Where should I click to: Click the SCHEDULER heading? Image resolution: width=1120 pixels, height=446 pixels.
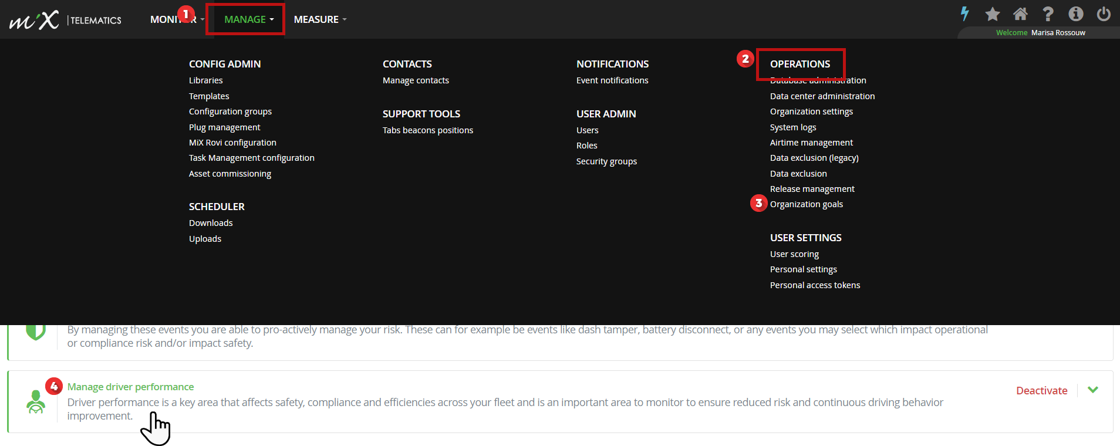tap(217, 207)
